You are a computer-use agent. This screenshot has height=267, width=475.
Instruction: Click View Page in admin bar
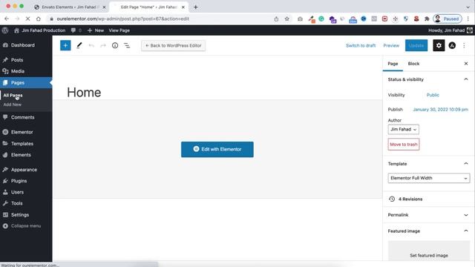(x=119, y=30)
